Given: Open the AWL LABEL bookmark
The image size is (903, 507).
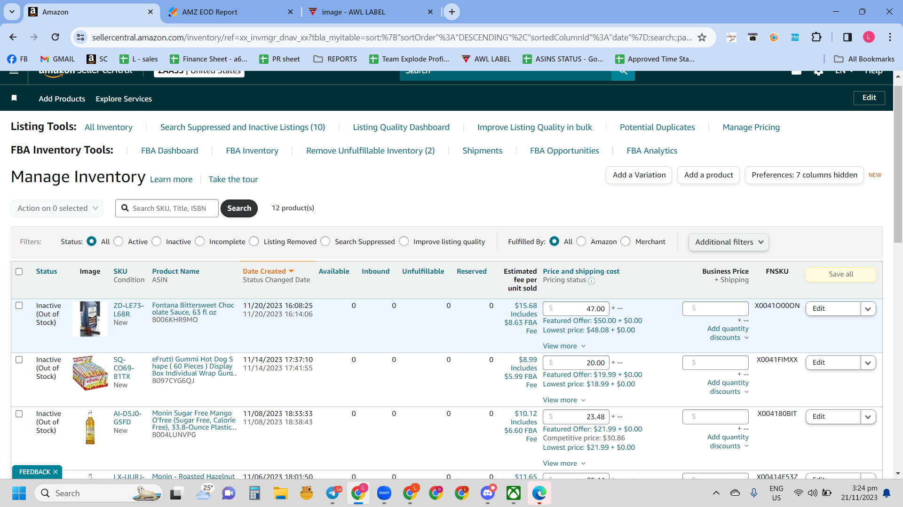Looking at the screenshot, I should point(486,59).
